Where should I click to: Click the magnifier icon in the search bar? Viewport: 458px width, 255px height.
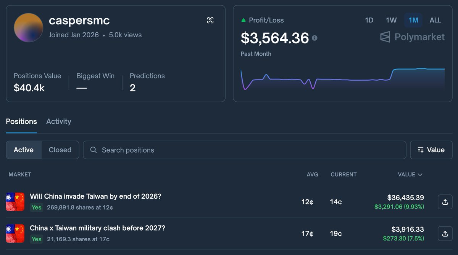tap(94, 150)
